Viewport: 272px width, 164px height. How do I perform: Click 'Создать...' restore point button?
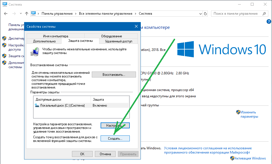coord(115,139)
